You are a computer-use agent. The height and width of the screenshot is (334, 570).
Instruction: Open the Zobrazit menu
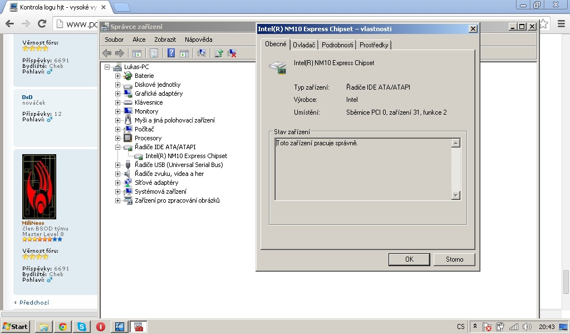pos(165,40)
